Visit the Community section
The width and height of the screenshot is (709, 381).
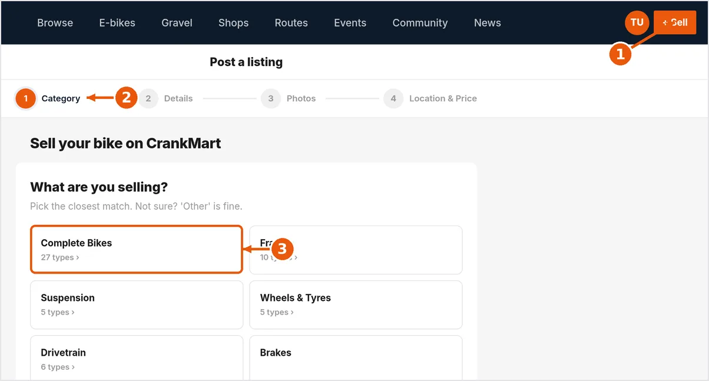click(420, 23)
